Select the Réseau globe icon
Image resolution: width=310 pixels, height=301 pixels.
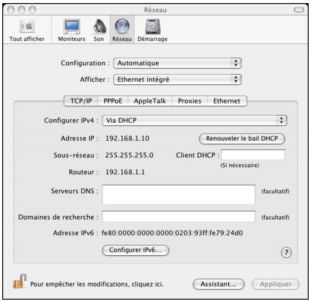pos(122,26)
